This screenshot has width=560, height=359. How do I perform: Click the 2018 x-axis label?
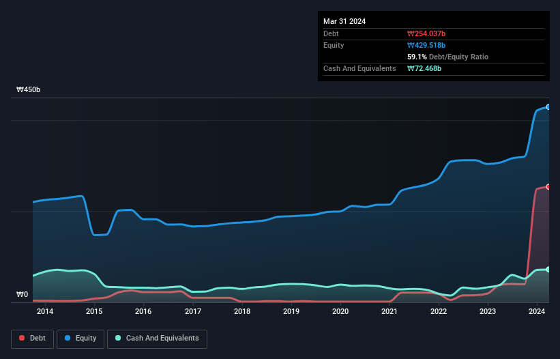242,311
